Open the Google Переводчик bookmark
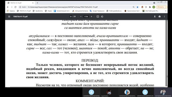The width and height of the screenshot is (172, 97). click(97, 11)
